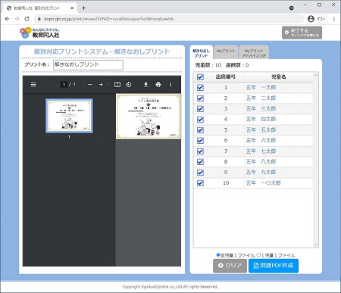Toggle the PDF viewer sidebar menu icon
The image size is (341, 293).
click(33, 85)
